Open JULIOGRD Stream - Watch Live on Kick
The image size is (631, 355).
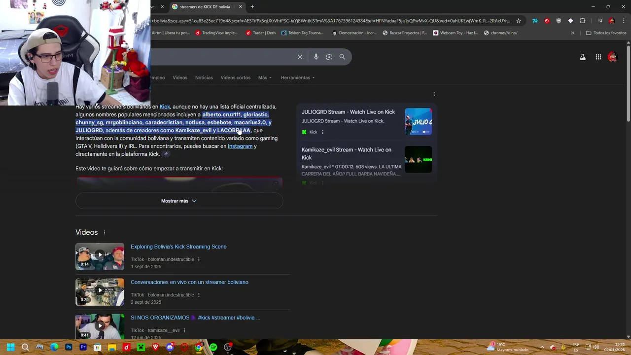[x=348, y=112]
